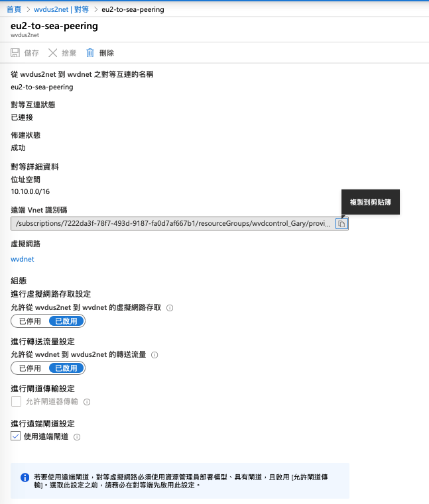Click the 儲存 button label
The image size is (429, 504).
tap(32, 53)
